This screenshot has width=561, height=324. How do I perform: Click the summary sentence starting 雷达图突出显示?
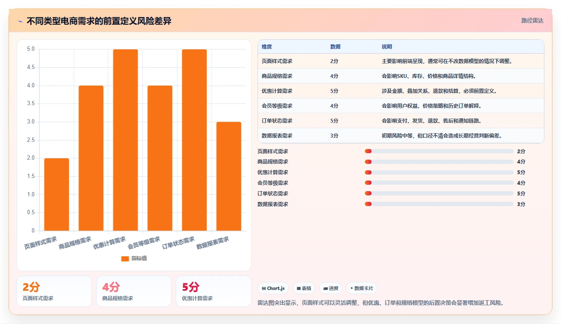(x=381, y=303)
